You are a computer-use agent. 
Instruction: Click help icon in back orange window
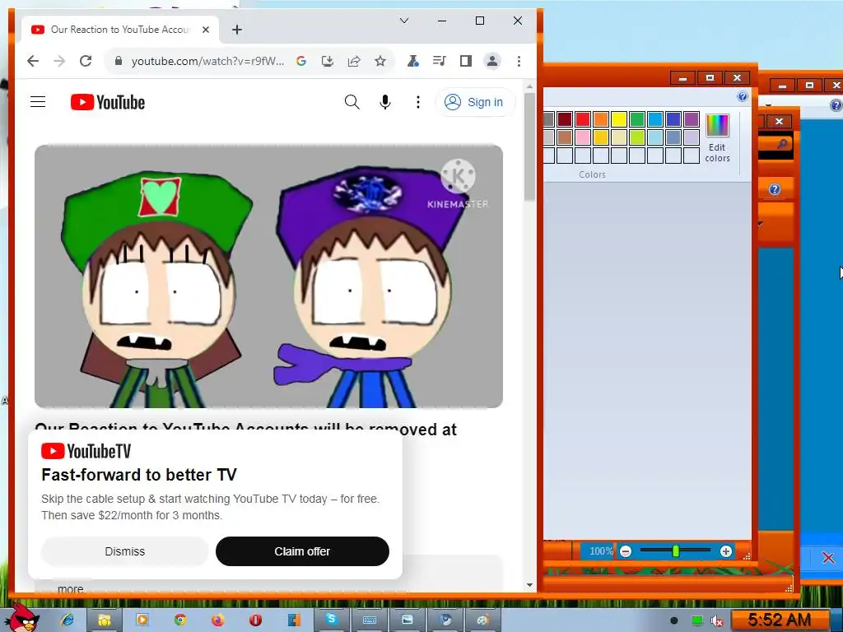[x=774, y=189]
